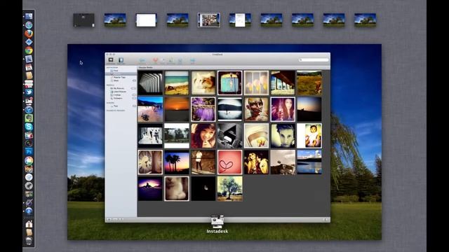Open the black-and-white striped abstract photo
Image resolution: width=449 pixels, height=252 pixels.
(x=150, y=83)
